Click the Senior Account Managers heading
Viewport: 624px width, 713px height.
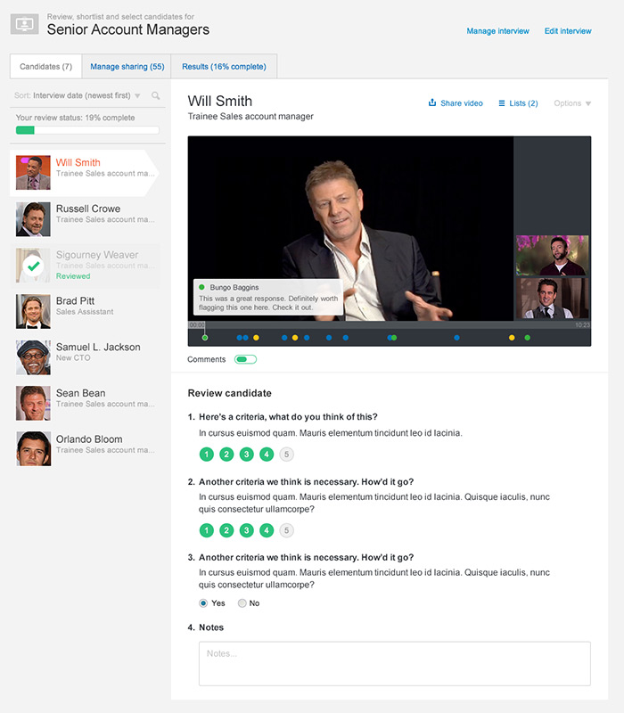(x=128, y=29)
